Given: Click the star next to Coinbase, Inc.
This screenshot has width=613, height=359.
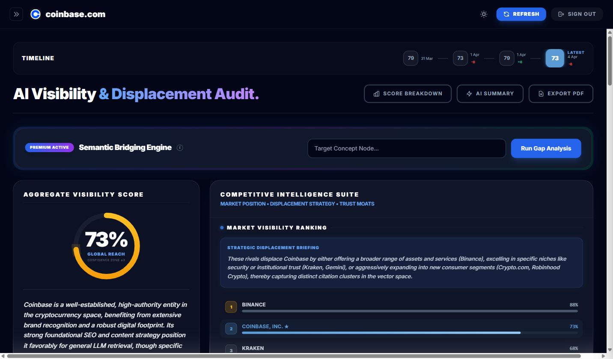Looking at the screenshot, I should point(286,326).
